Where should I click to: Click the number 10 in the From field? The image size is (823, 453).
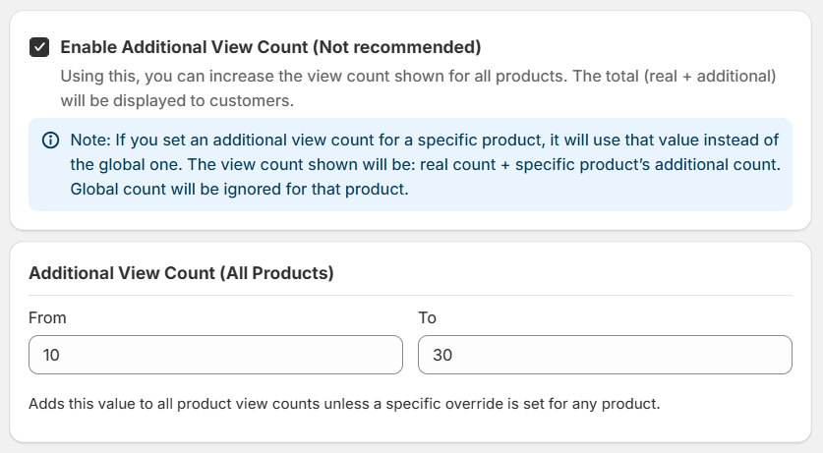[51, 355]
